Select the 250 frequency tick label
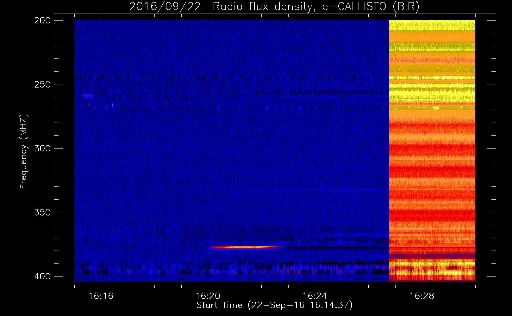The height and width of the screenshot is (316, 512). (x=42, y=84)
